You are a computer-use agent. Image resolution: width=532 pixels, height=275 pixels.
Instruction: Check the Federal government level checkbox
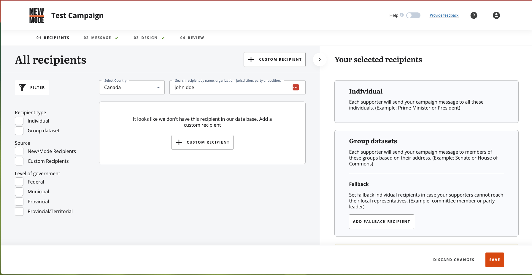click(x=19, y=182)
